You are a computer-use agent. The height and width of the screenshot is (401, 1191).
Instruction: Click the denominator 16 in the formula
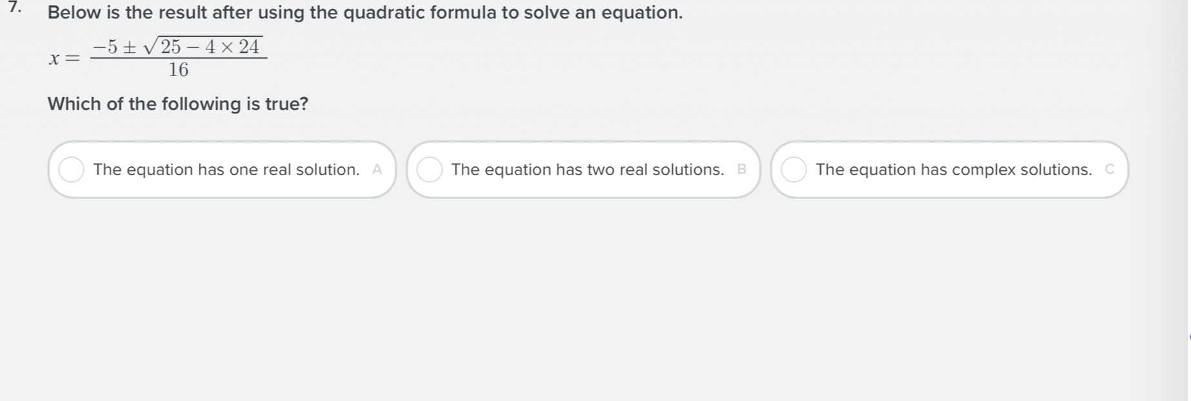179,70
